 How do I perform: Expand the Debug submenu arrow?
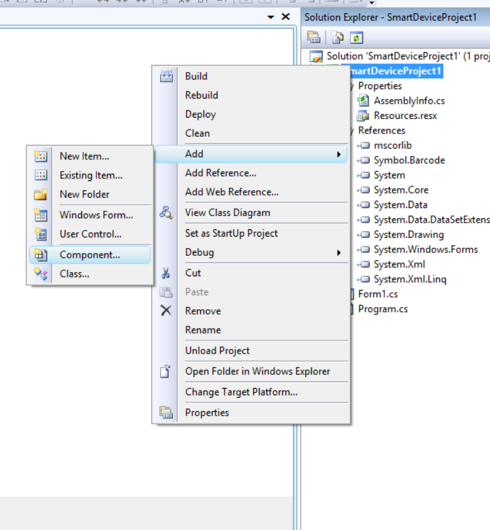[x=339, y=253]
